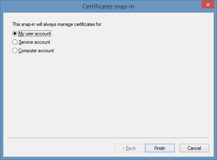217x160 pixels.
Task: Click the 'Service account' label text
Action: click(34, 42)
